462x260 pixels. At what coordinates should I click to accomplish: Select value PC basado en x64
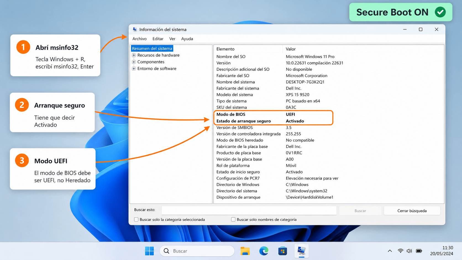pyautogui.click(x=303, y=101)
